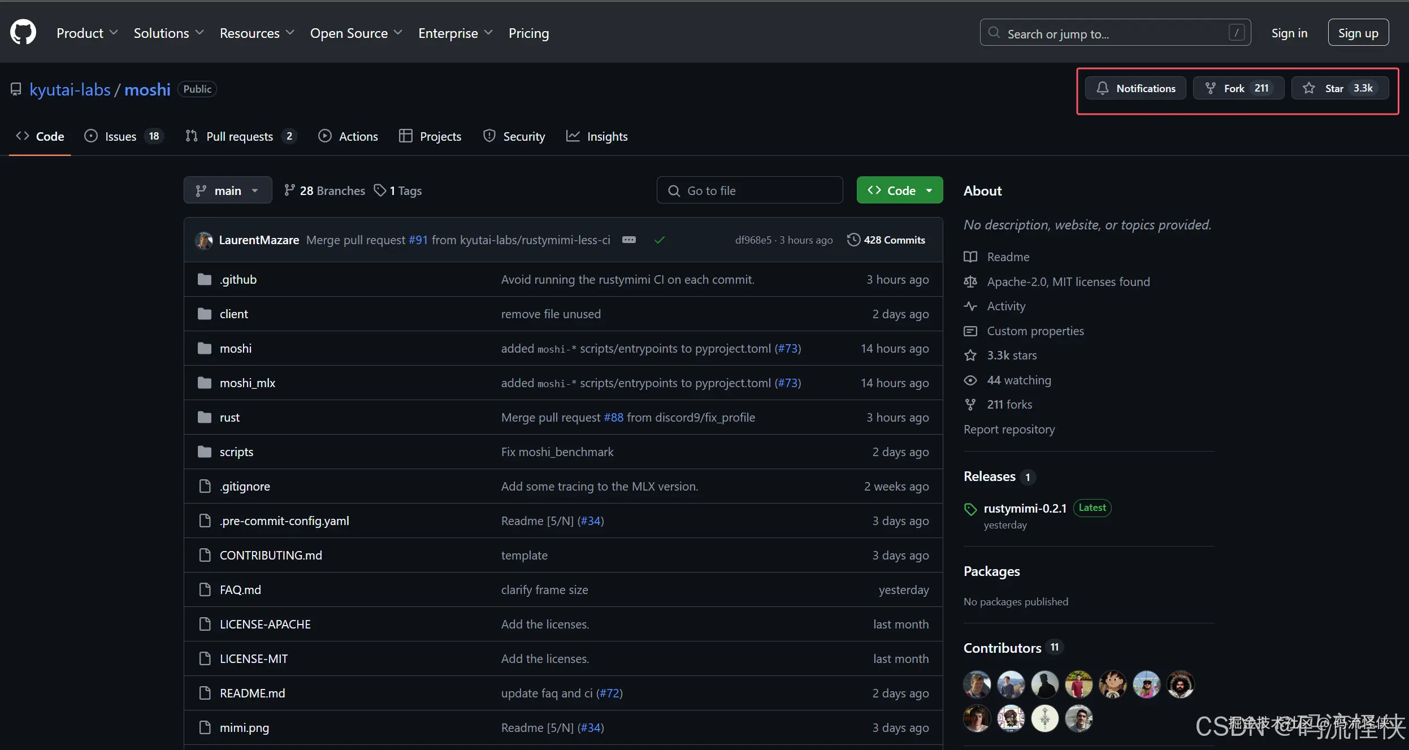Click the README.md file icon
Viewport: 1409px width, 750px height.
(x=205, y=693)
